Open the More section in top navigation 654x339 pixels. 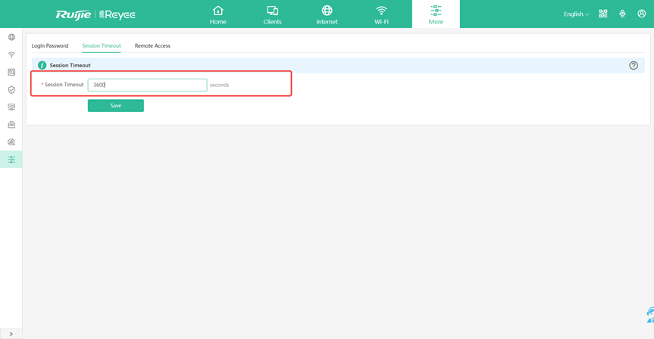[x=436, y=14]
